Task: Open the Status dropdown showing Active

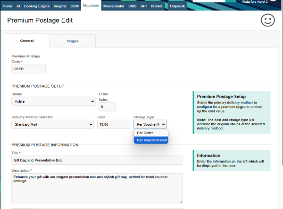Action: coord(53,101)
